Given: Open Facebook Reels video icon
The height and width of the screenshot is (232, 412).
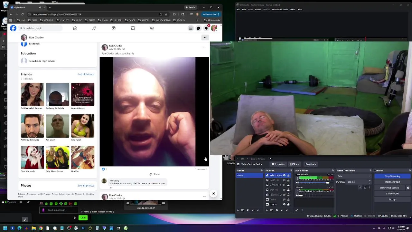Looking at the screenshot, I should [114, 28].
